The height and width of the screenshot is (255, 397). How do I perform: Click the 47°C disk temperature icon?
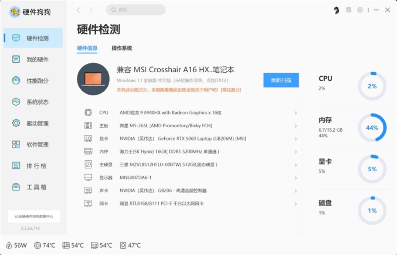[x=123, y=245]
